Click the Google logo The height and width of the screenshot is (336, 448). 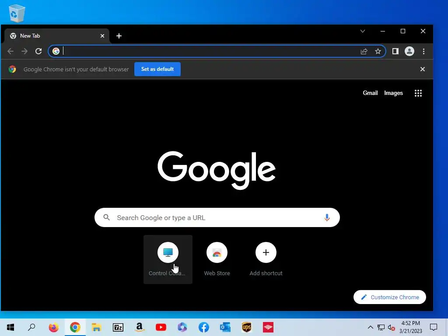(x=217, y=170)
